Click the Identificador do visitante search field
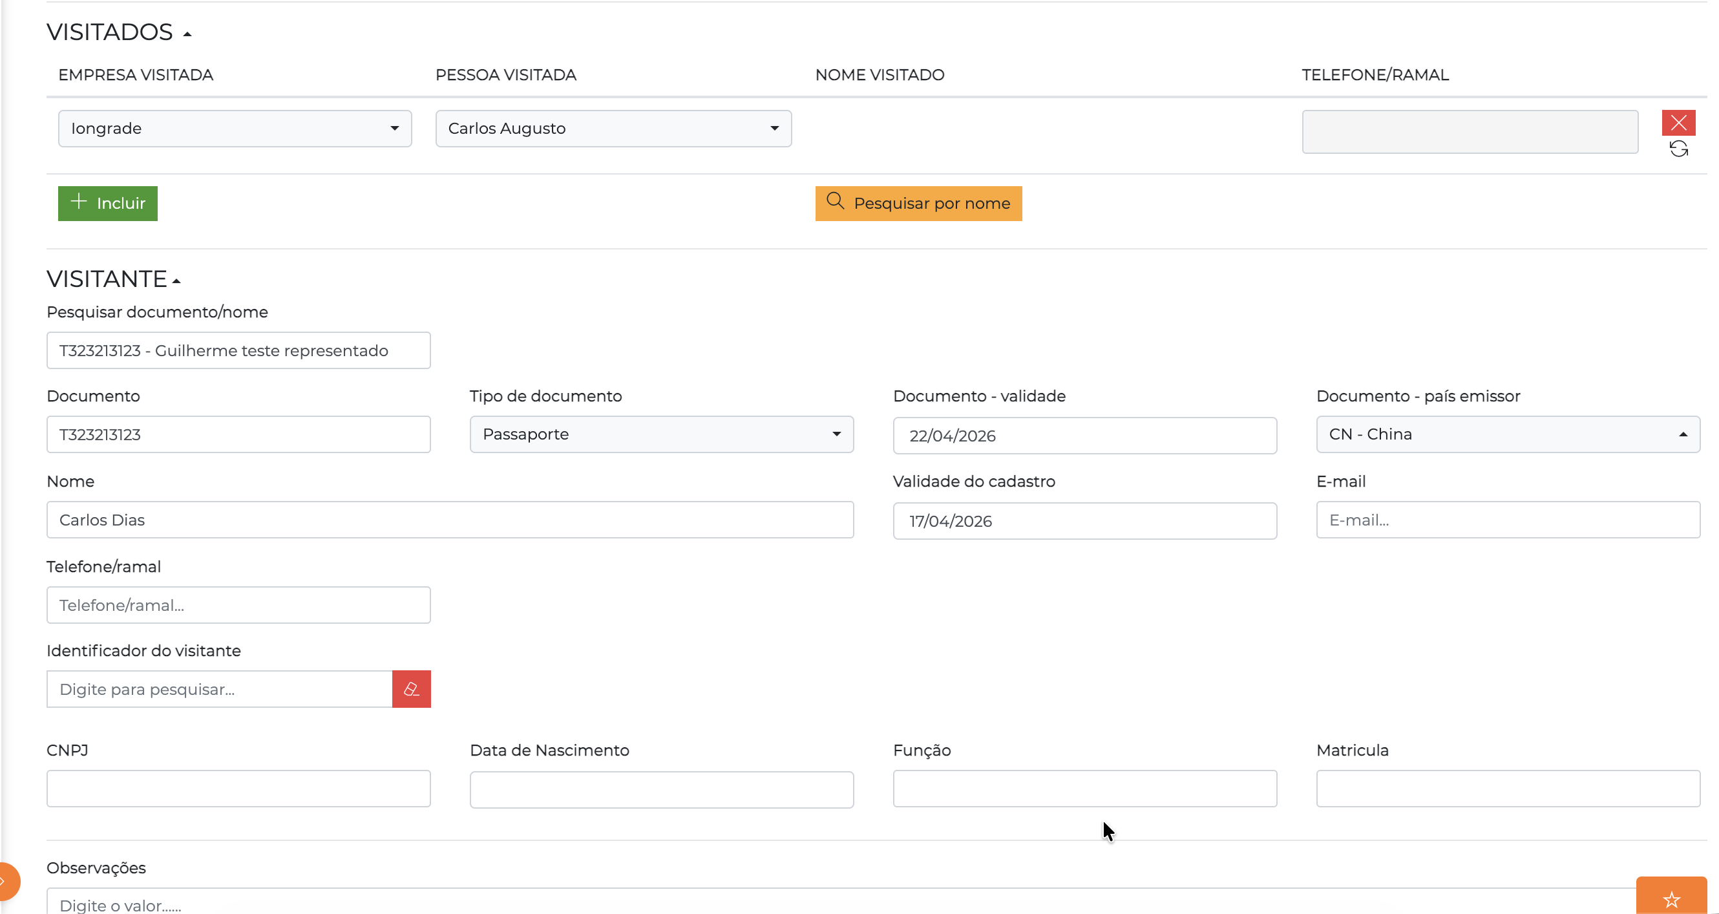Screen dimensions: 1719x914 point(219,689)
